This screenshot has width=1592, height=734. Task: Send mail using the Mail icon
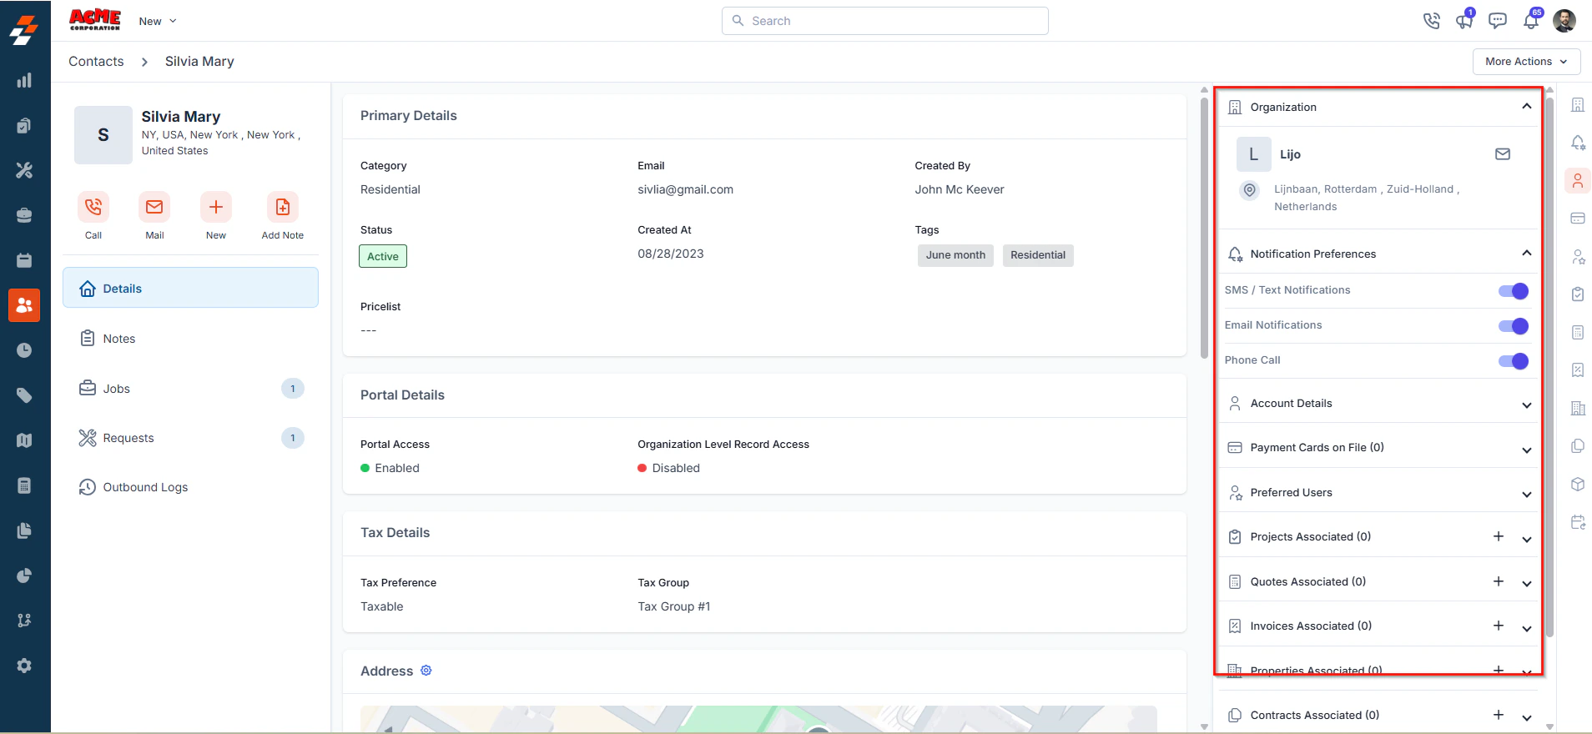(154, 207)
